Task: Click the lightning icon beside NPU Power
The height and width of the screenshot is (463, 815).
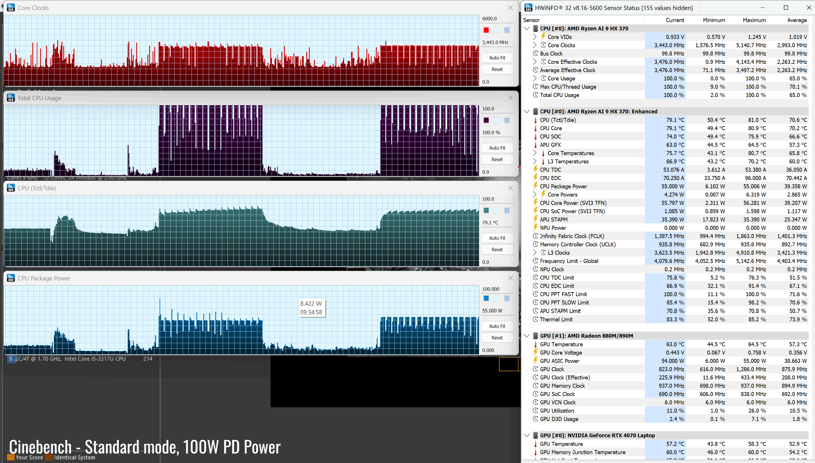Action: pos(535,227)
